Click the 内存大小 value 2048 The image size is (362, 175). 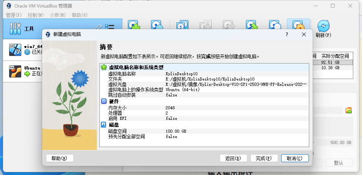[170, 108]
